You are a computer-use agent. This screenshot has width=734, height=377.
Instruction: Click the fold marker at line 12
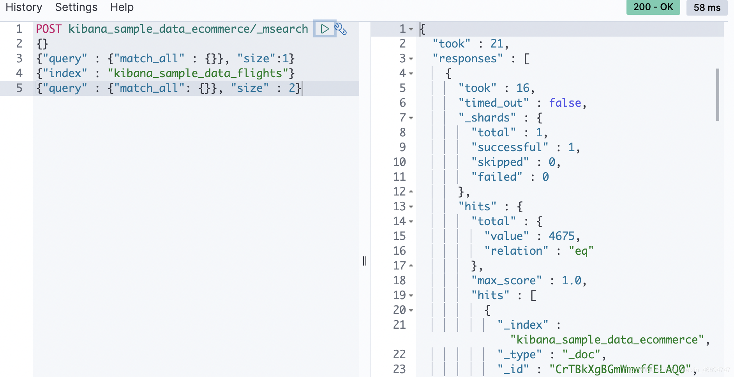tap(411, 192)
